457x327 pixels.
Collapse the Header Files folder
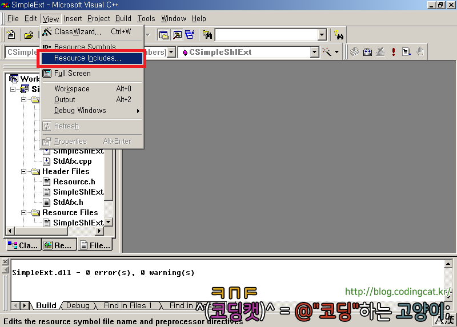pos(23,172)
